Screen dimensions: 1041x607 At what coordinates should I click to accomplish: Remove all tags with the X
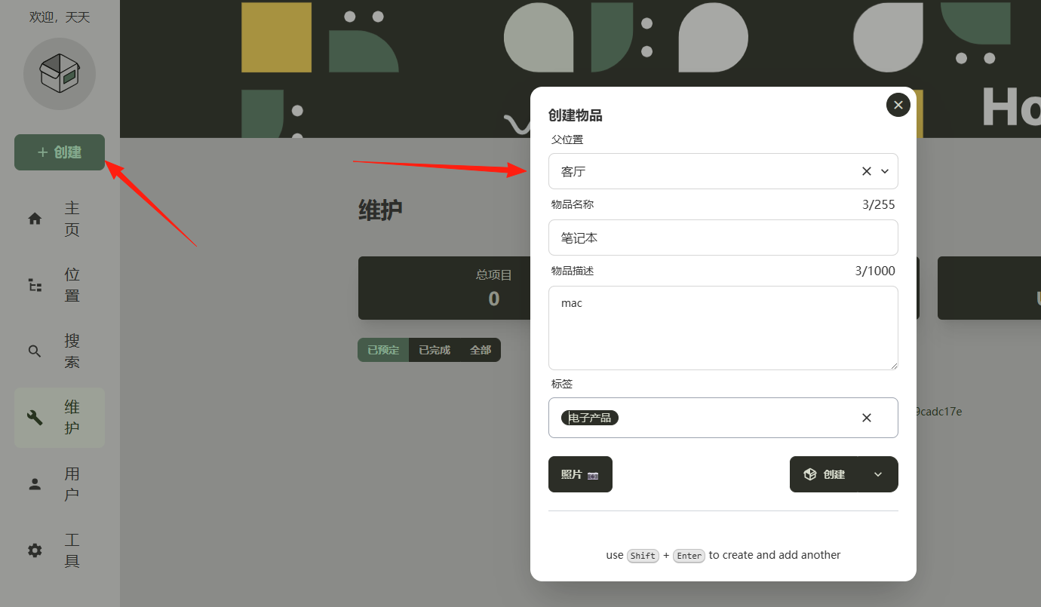(866, 418)
